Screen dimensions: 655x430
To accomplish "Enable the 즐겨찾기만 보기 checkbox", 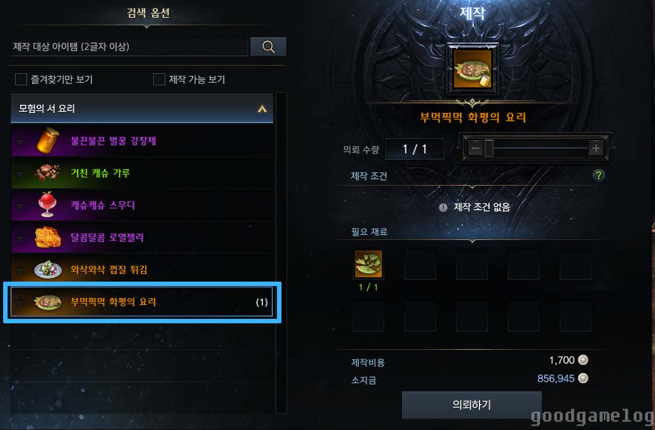I will [x=21, y=79].
